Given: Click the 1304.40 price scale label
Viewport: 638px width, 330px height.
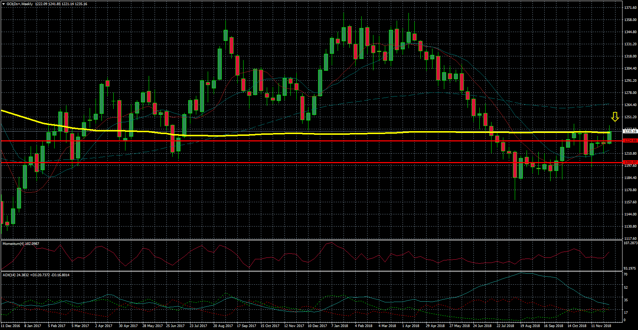Looking at the screenshot, I should click(x=630, y=69).
